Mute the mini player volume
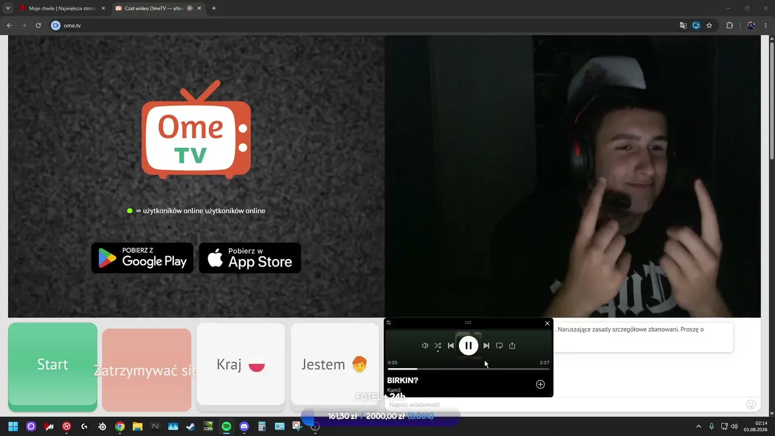This screenshot has height=436, width=775. pos(425,346)
